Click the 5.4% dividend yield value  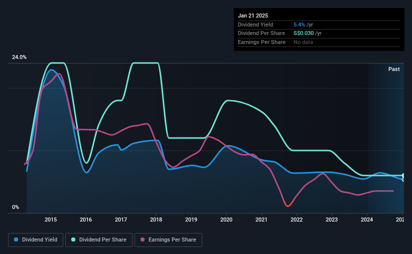point(299,24)
